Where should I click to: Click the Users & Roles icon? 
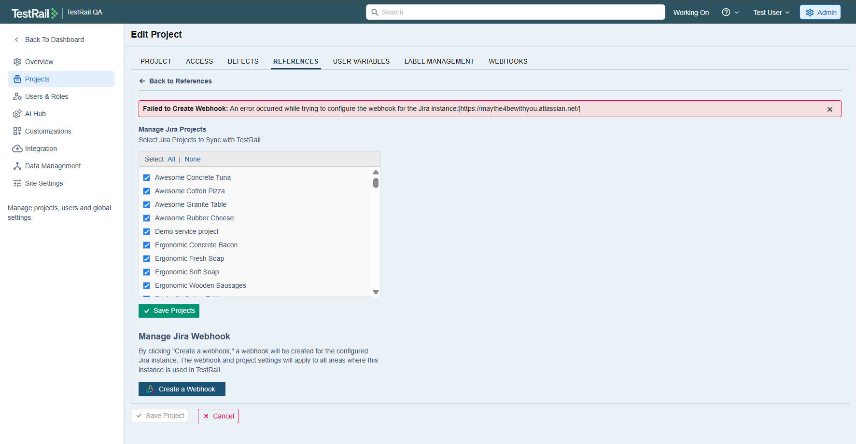pos(17,96)
